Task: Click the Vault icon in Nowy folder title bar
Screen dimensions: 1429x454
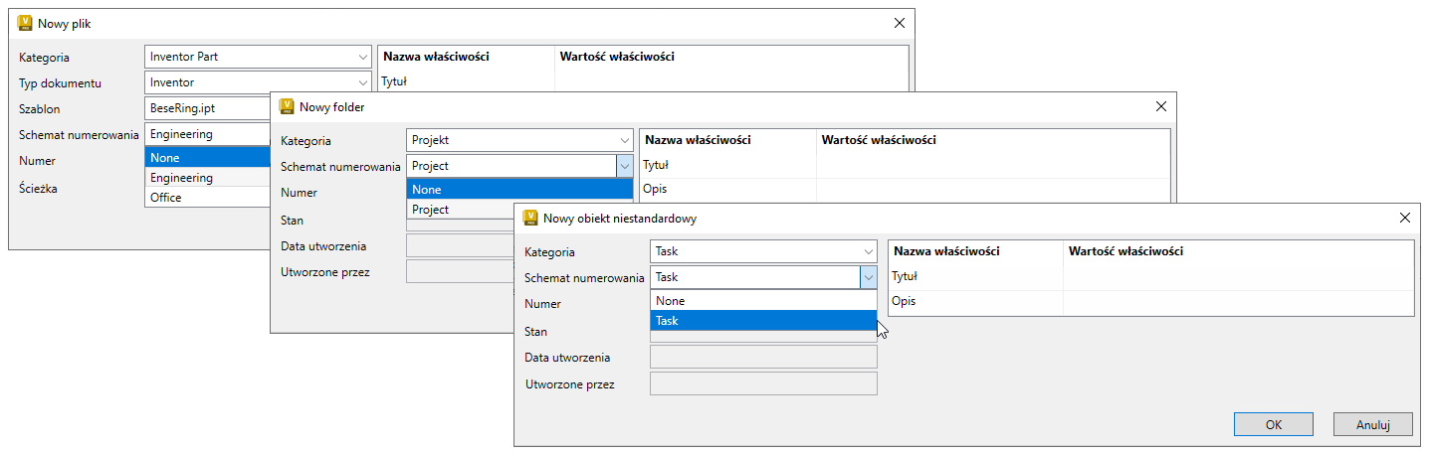Action: coord(287,106)
